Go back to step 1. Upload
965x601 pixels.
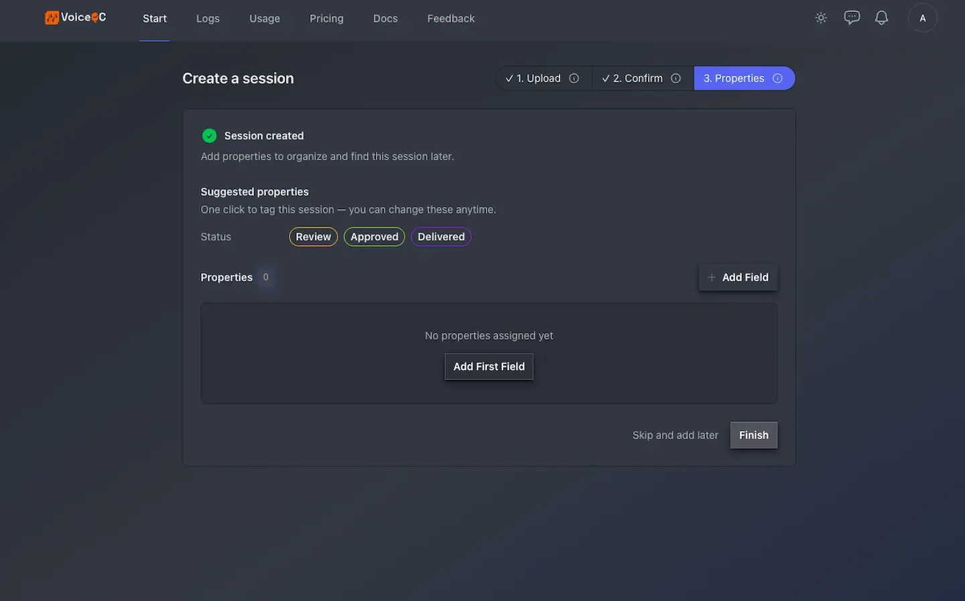click(x=543, y=78)
